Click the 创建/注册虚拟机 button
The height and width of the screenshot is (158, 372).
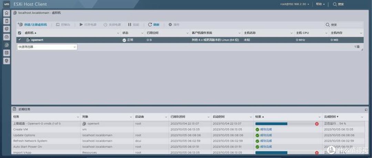pos(32,25)
